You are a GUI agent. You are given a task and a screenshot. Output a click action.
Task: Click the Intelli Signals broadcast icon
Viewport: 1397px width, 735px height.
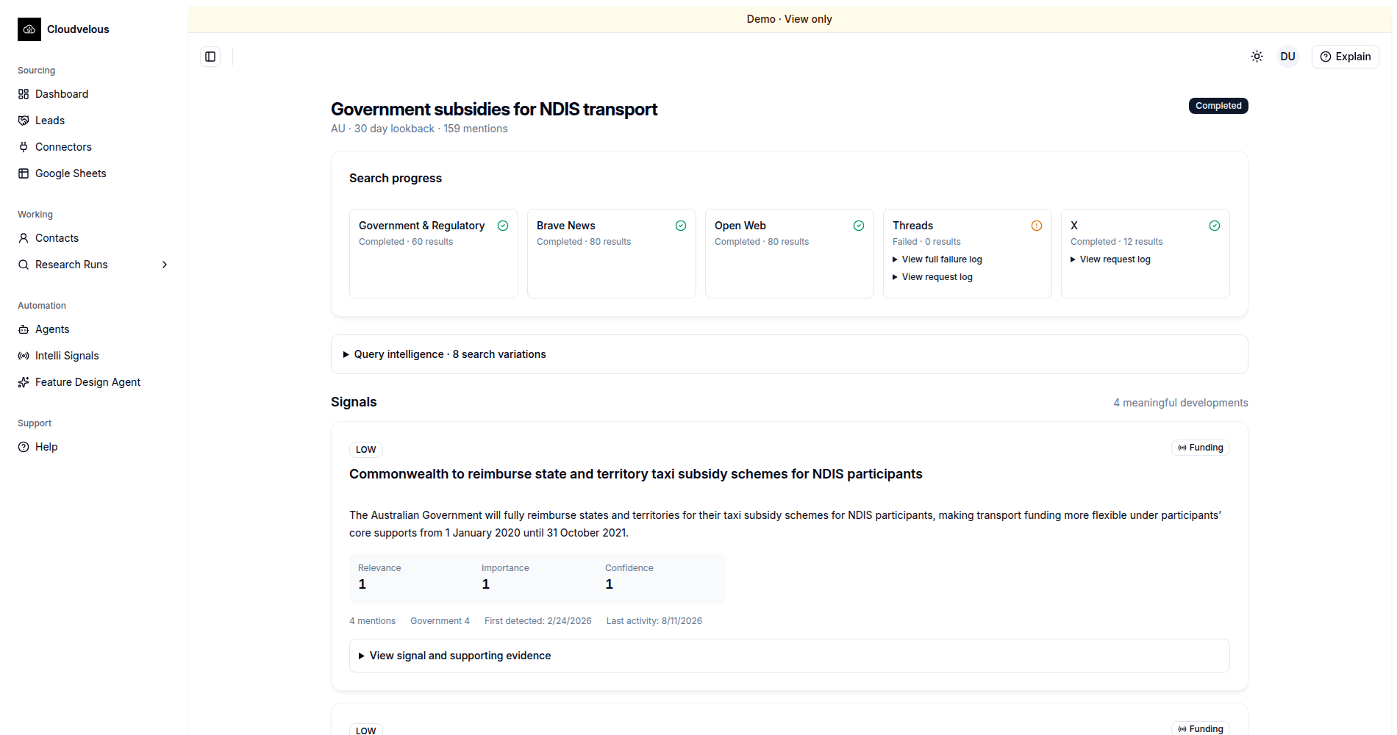[x=24, y=356]
